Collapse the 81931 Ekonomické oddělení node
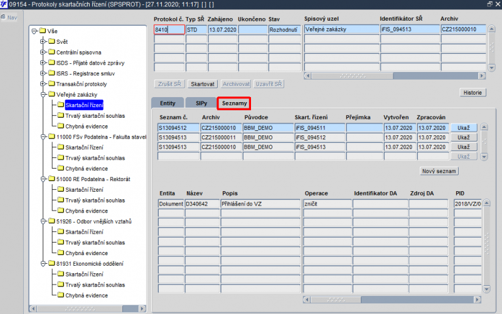 click(x=43, y=264)
